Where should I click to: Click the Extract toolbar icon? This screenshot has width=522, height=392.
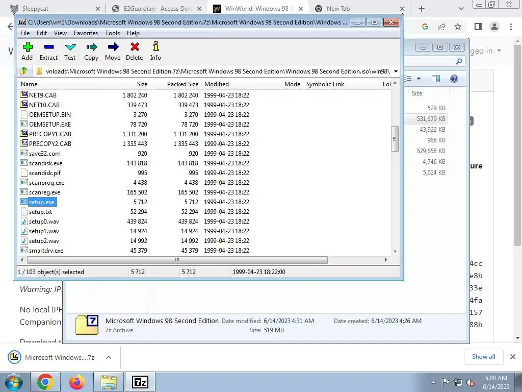[x=49, y=47]
